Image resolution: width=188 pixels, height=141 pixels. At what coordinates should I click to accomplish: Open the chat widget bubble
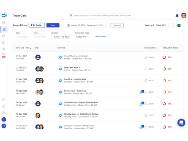point(181,123)
